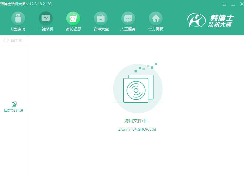244x177 pixels.
Task: Click the app title version text
Action: point(26,4)
